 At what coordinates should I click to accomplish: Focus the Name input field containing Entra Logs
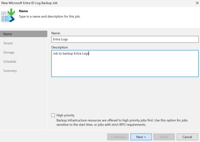coord(125,39)
